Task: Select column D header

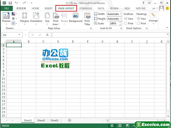Action: 58,42
